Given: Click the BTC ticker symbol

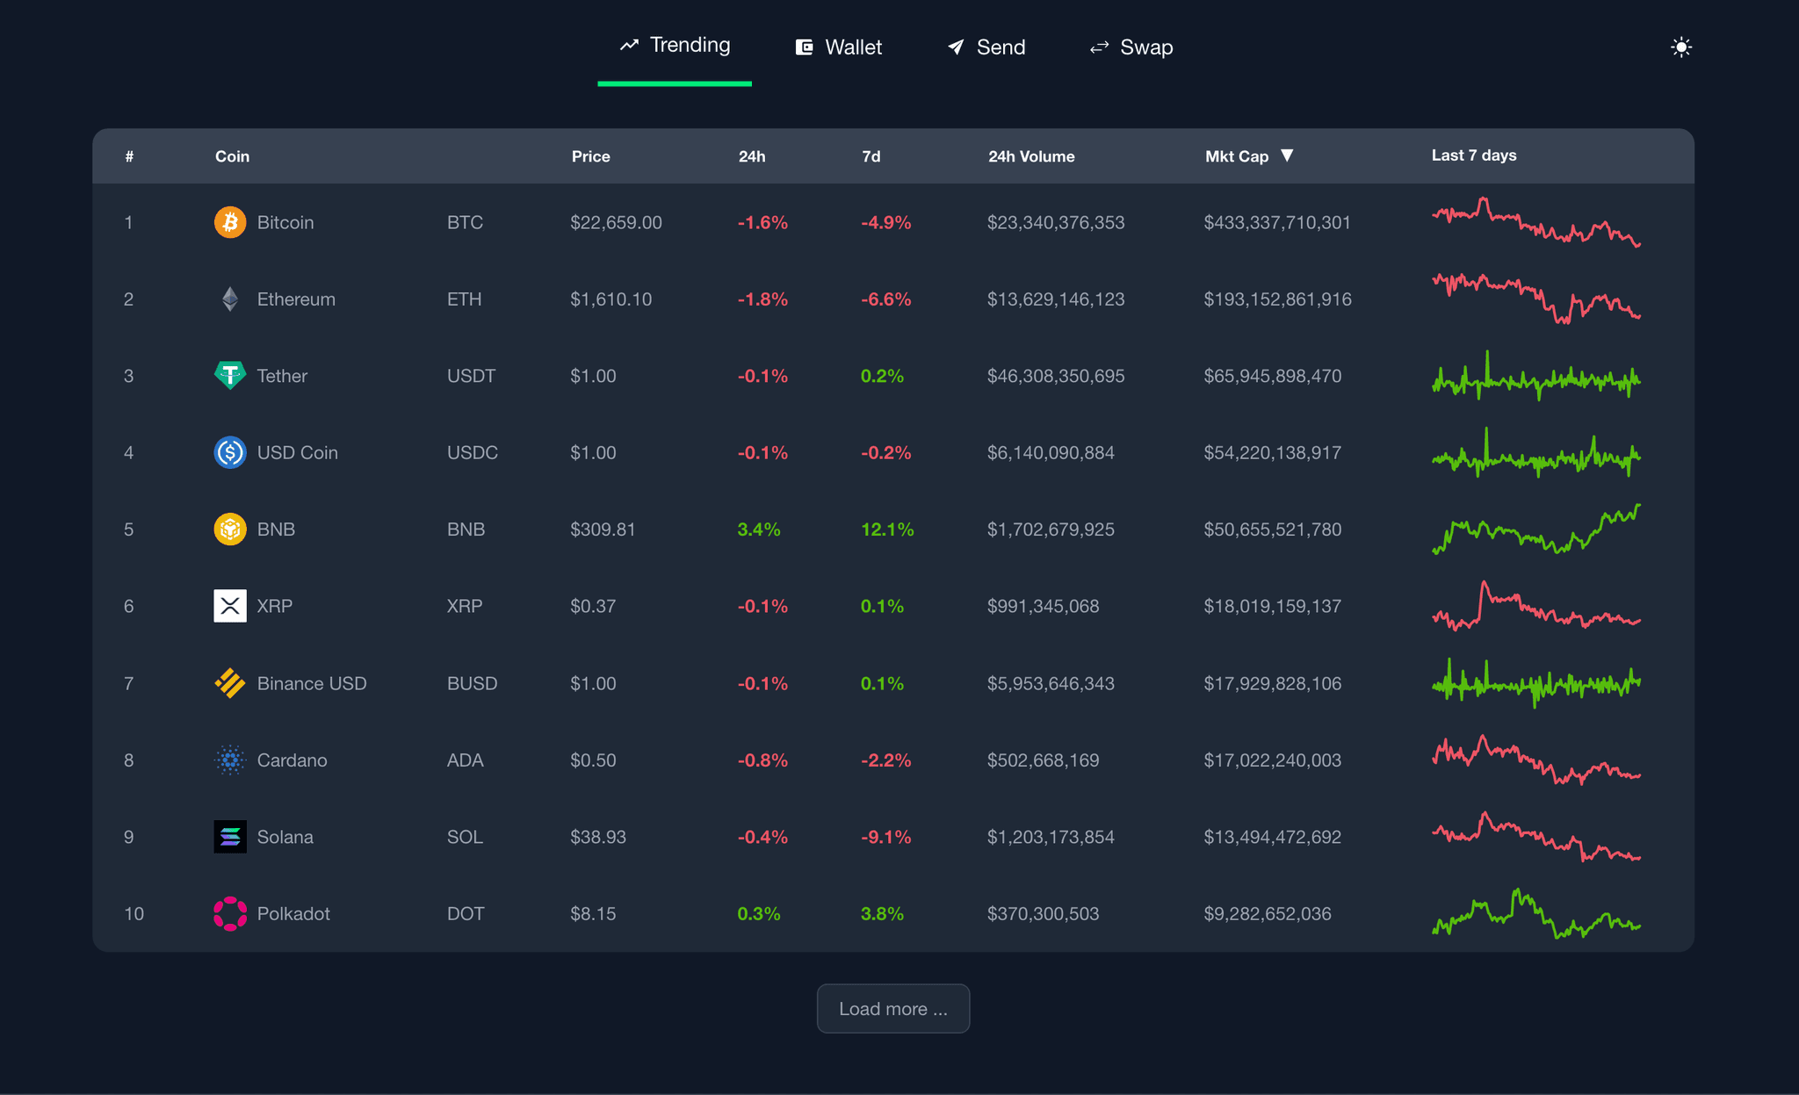Looking at the screenshot, I should point(465,222).
